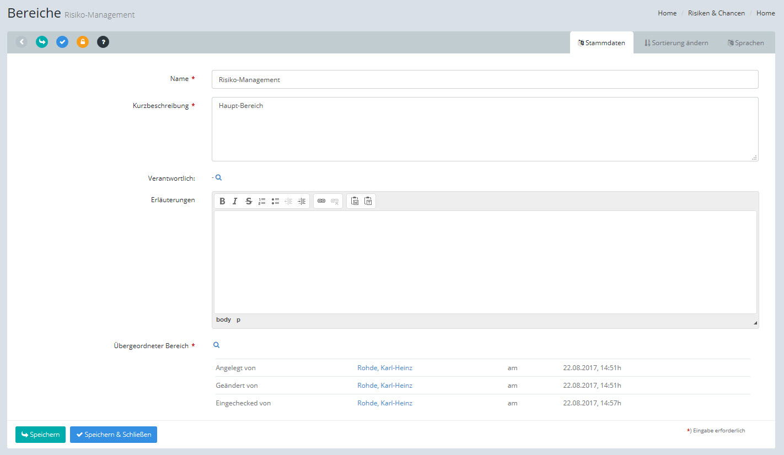
Task: Switch to the Sortierung ändern tab
Action: click(x=676, y=43)
